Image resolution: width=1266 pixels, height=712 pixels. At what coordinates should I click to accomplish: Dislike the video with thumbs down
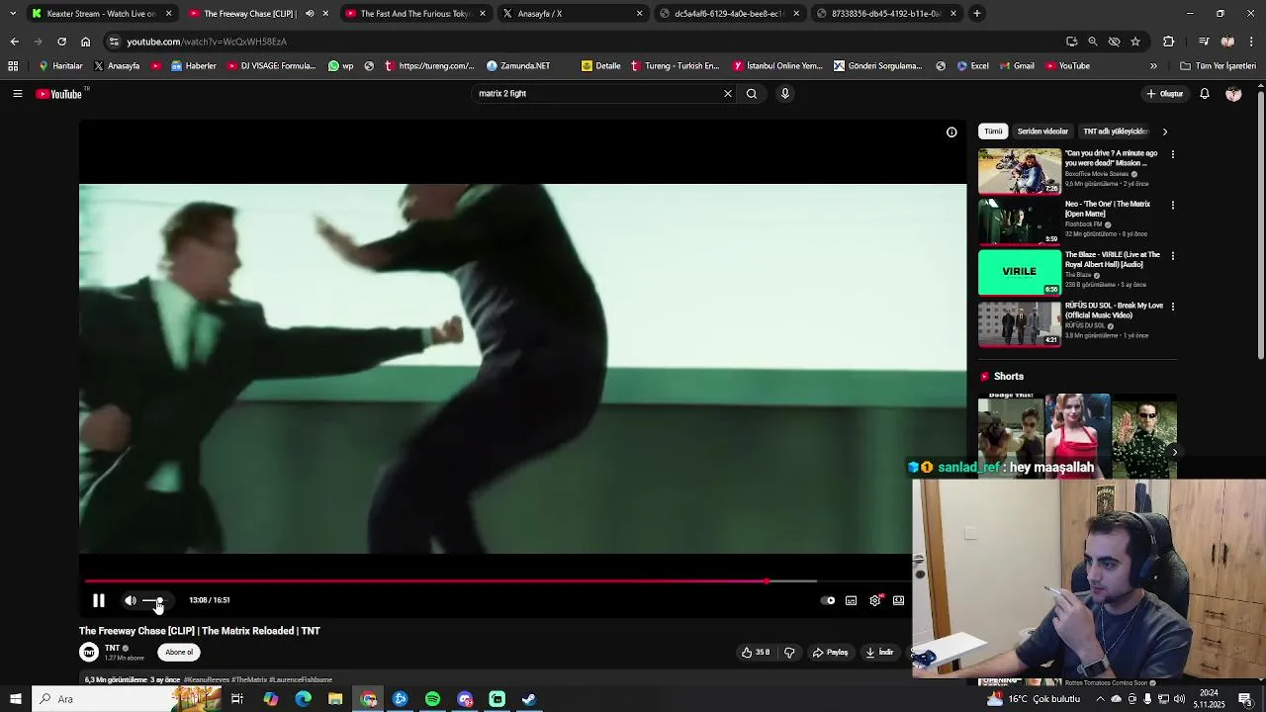(x=789, y=652)
